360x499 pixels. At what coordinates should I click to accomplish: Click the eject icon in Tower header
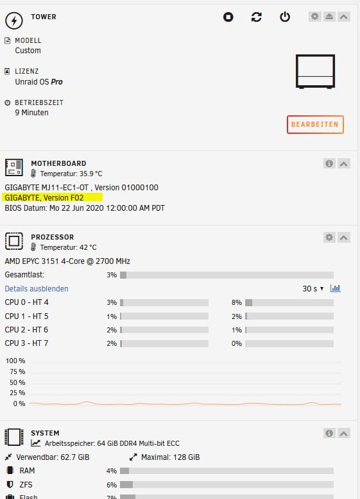point(329,17)
